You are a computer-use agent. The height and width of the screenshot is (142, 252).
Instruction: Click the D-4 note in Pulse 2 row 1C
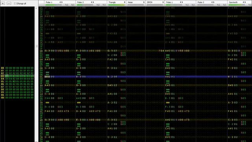pyautogui.click(x=79, y=111)
